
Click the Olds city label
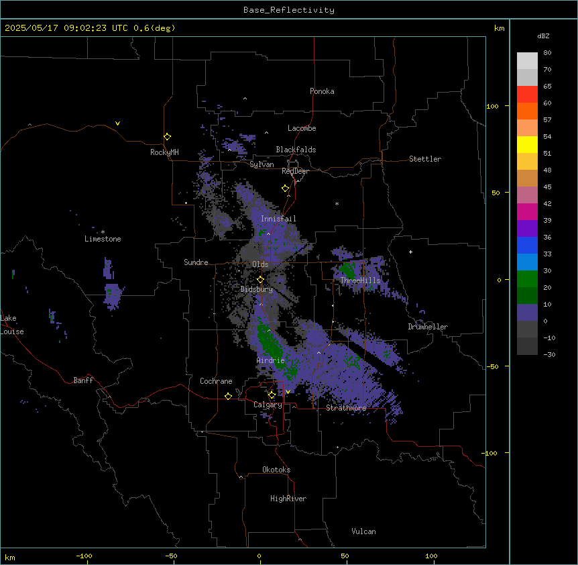tap(260, 264)
